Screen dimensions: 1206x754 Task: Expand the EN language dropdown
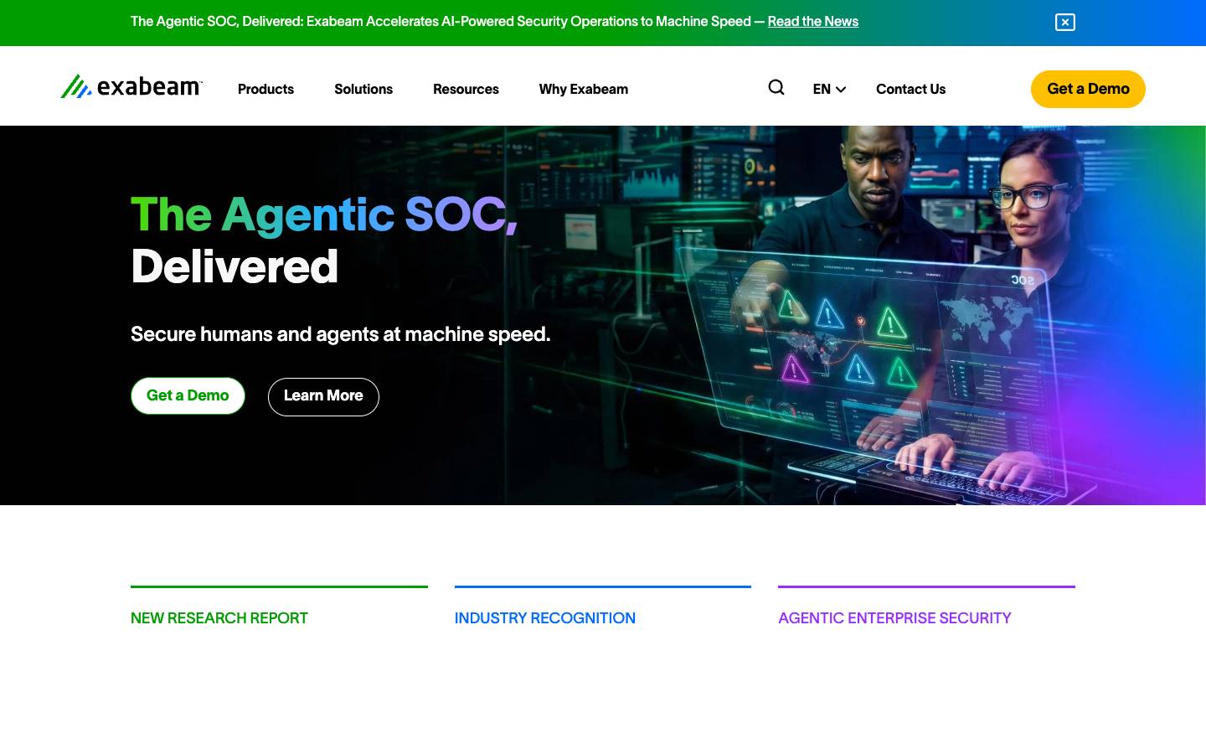pyautogui.click(x=829, y=89)
